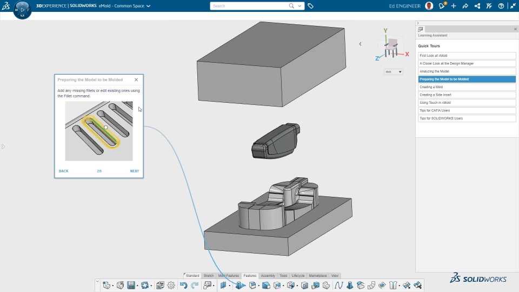Switch to the Mold Features tab

(228, 275)
